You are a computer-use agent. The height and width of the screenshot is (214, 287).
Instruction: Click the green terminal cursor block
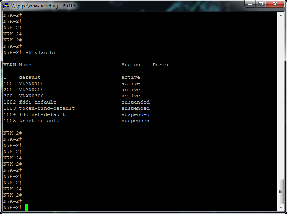tap(27, 207)
